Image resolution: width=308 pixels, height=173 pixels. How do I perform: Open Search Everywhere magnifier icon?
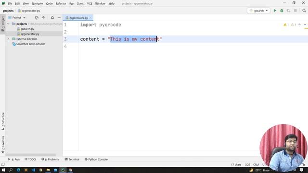pyautogui.click(x=304, y=11)
